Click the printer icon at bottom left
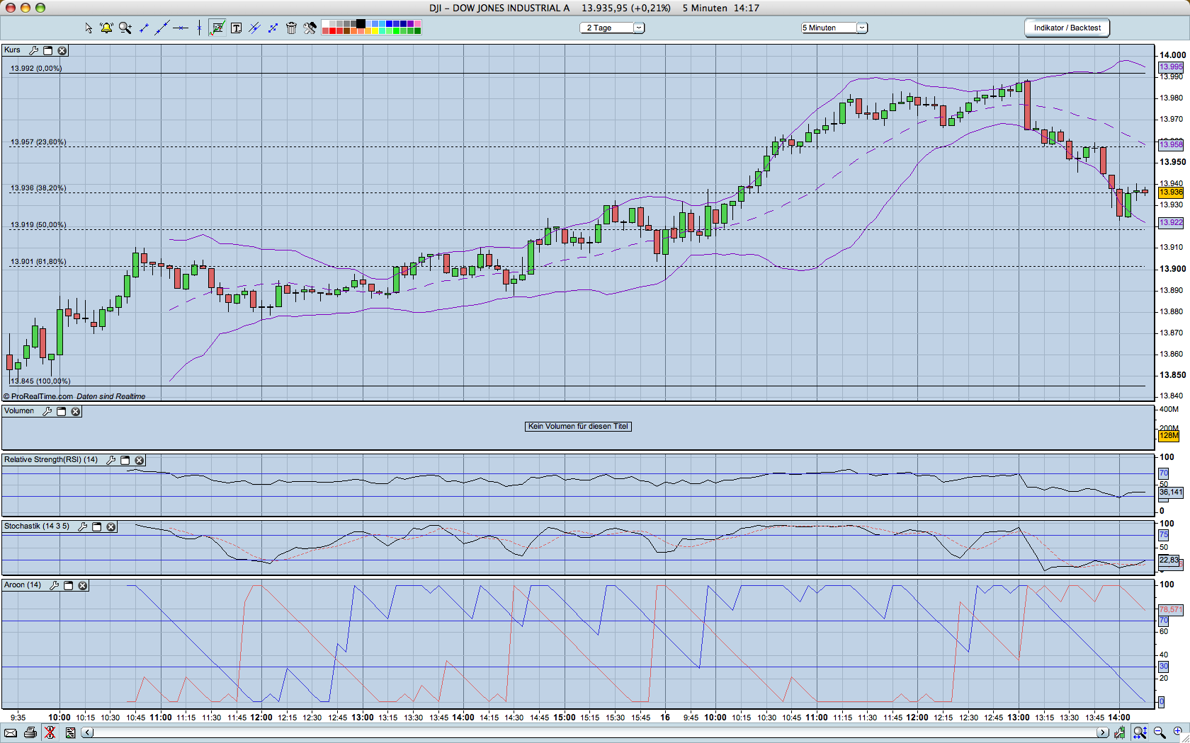Viewport: 1190px width, 743px height. click(30, 732)
